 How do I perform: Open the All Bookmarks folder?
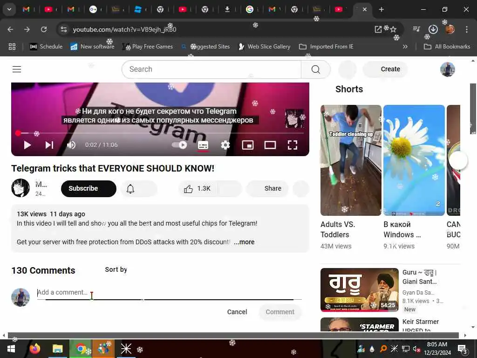447,47
